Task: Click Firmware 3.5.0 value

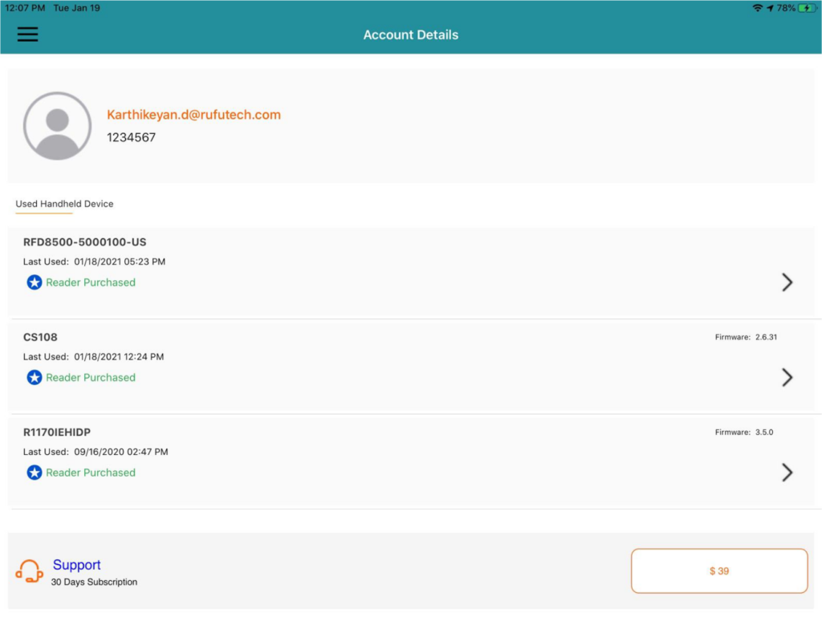Action: (764, 432)
